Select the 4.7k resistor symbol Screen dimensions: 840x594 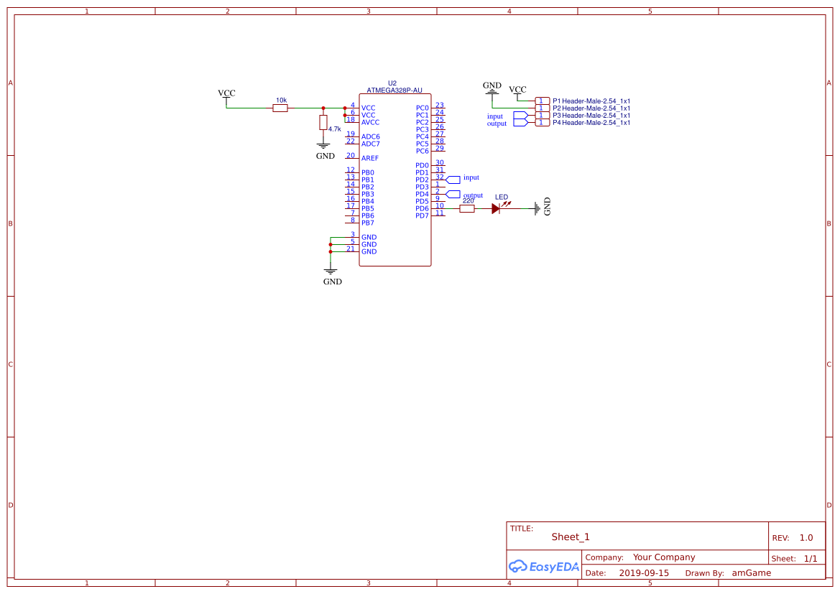tap(323, 123)
